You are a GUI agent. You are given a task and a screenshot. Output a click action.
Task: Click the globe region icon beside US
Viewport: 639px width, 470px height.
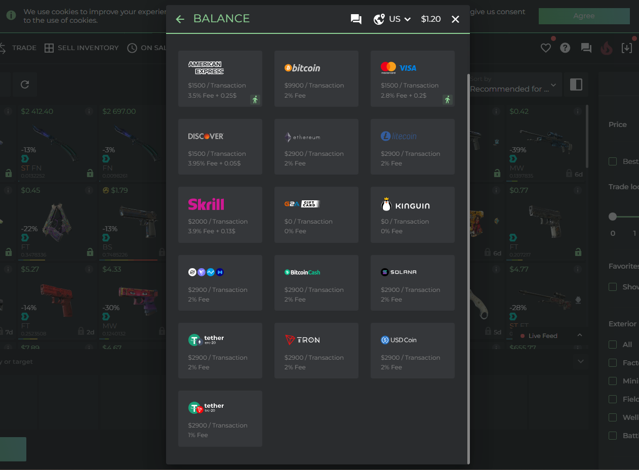[379, 19]
